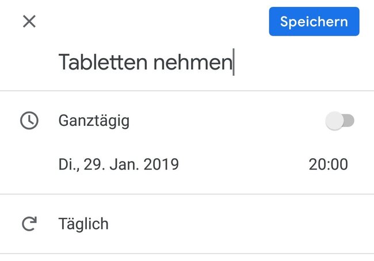Tap the circular recurrence icon next to Täglich
Viewport: 374px width, 261px height.
[29, 224]
